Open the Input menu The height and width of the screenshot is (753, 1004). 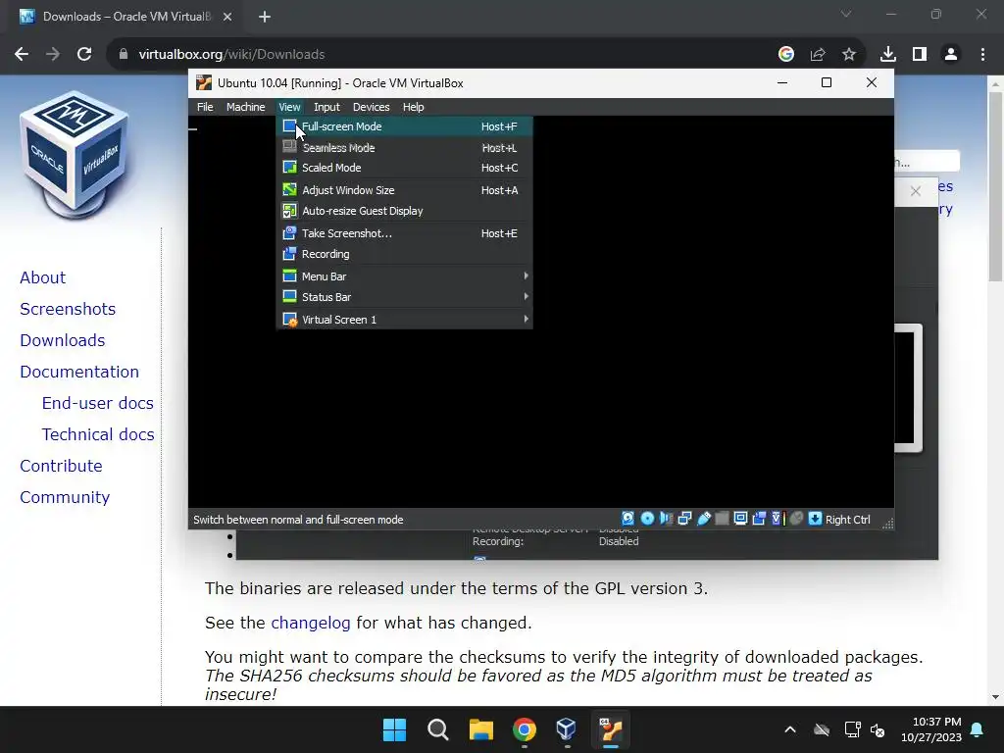pyautogui.click(x=326, y=107)
